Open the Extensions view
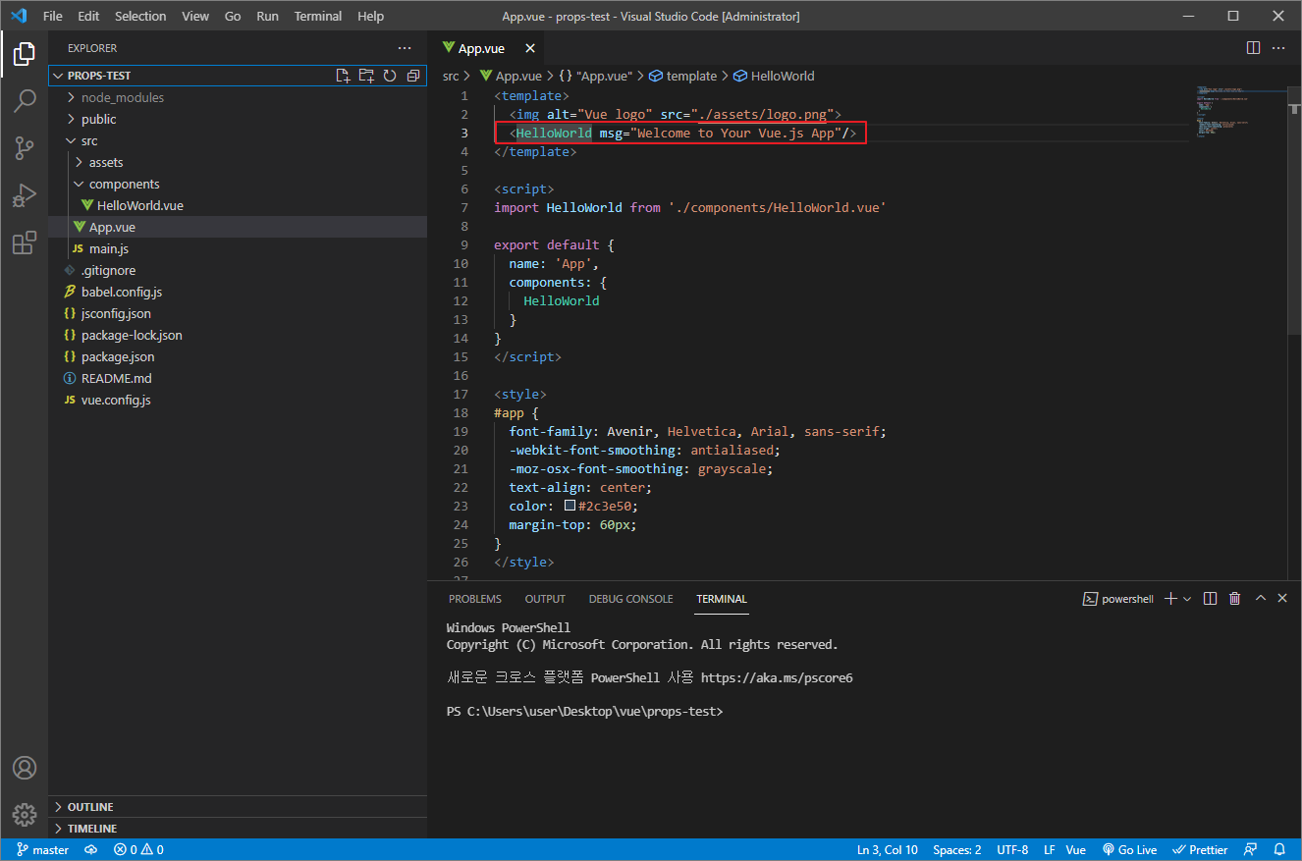Image resolution: width=1302 pixels, height=861 pixels. point(25,242)
